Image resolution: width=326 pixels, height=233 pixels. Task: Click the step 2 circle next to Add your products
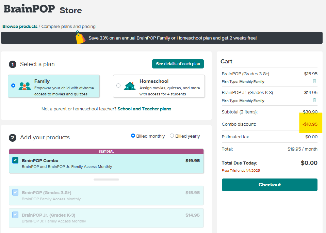(x=13, y=138)
